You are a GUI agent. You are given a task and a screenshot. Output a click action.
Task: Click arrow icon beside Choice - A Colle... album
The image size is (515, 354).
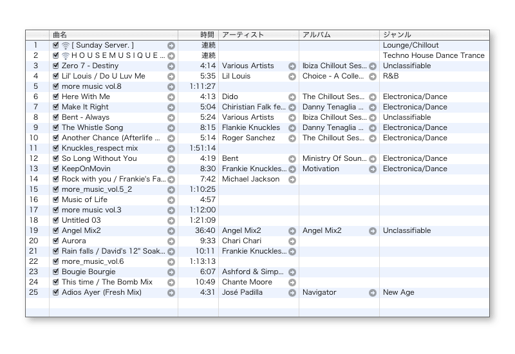[x=373, y=77]
